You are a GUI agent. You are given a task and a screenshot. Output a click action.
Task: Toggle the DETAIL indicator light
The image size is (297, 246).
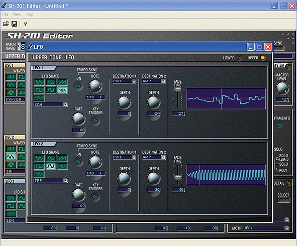click(288, 183)
